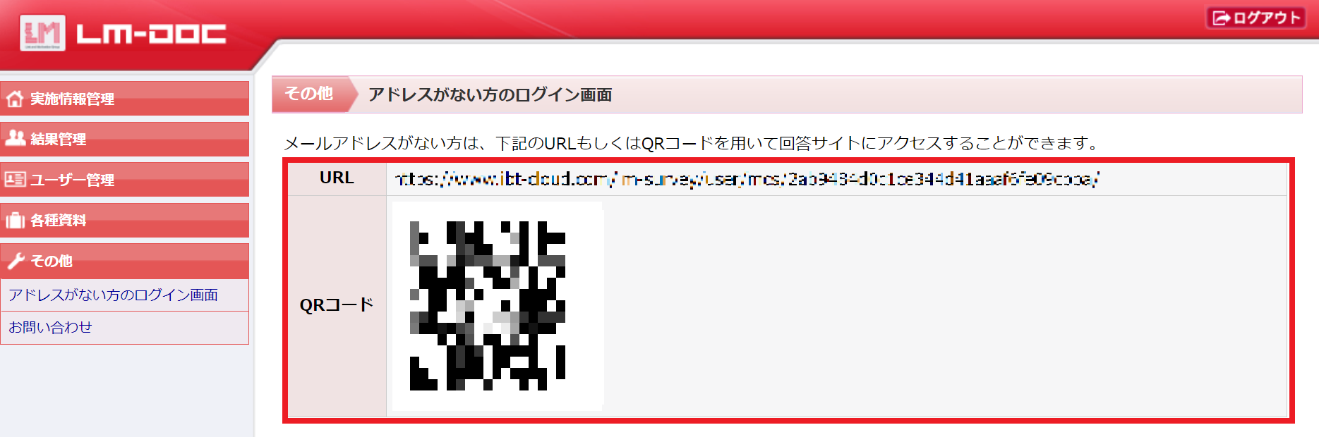The image size is (1319, 437).
Task: Open the 結果管理 menu
Action: [125, 139]
